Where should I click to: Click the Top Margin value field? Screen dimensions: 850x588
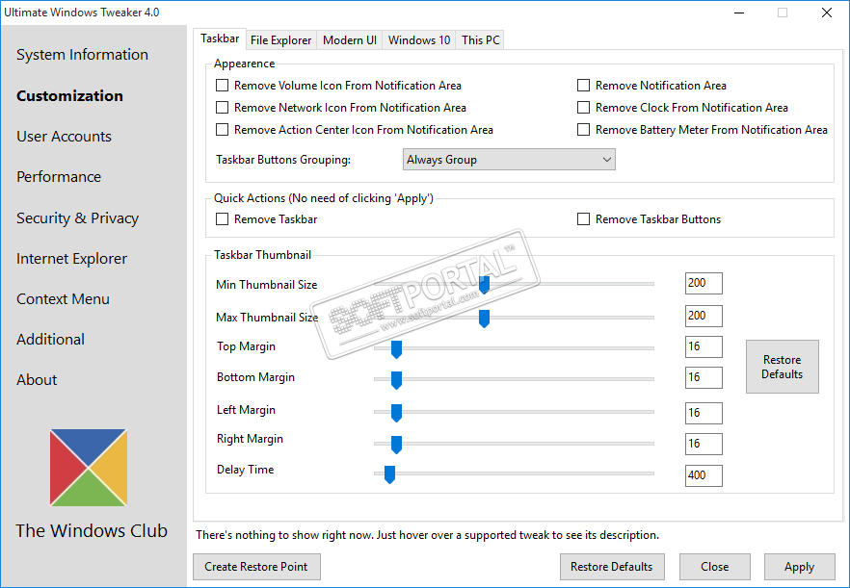704,346
